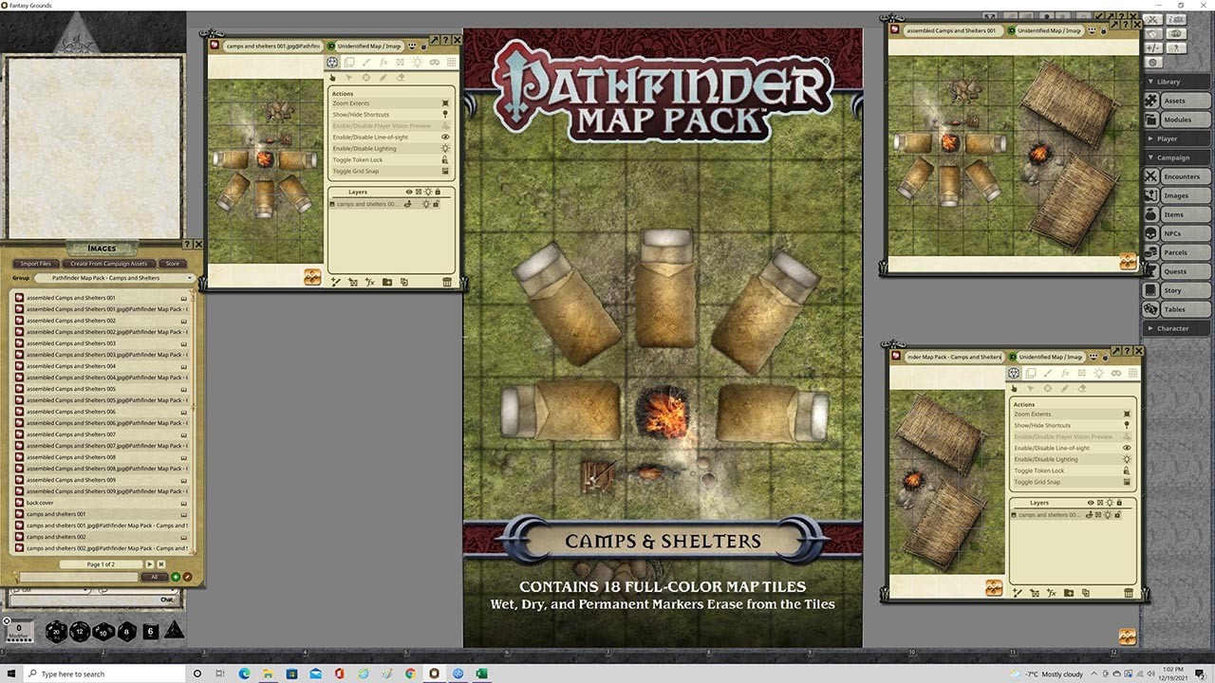Screen dimensions: 1215x683
Task: Toggle visibility of camps and shelters layer
Action: tap(408, 203)
